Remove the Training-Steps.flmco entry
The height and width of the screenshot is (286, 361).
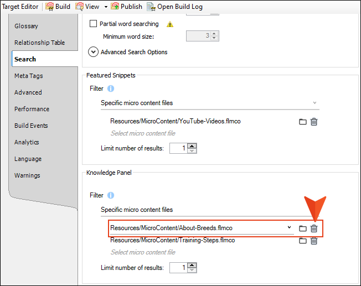coord(314,241)
